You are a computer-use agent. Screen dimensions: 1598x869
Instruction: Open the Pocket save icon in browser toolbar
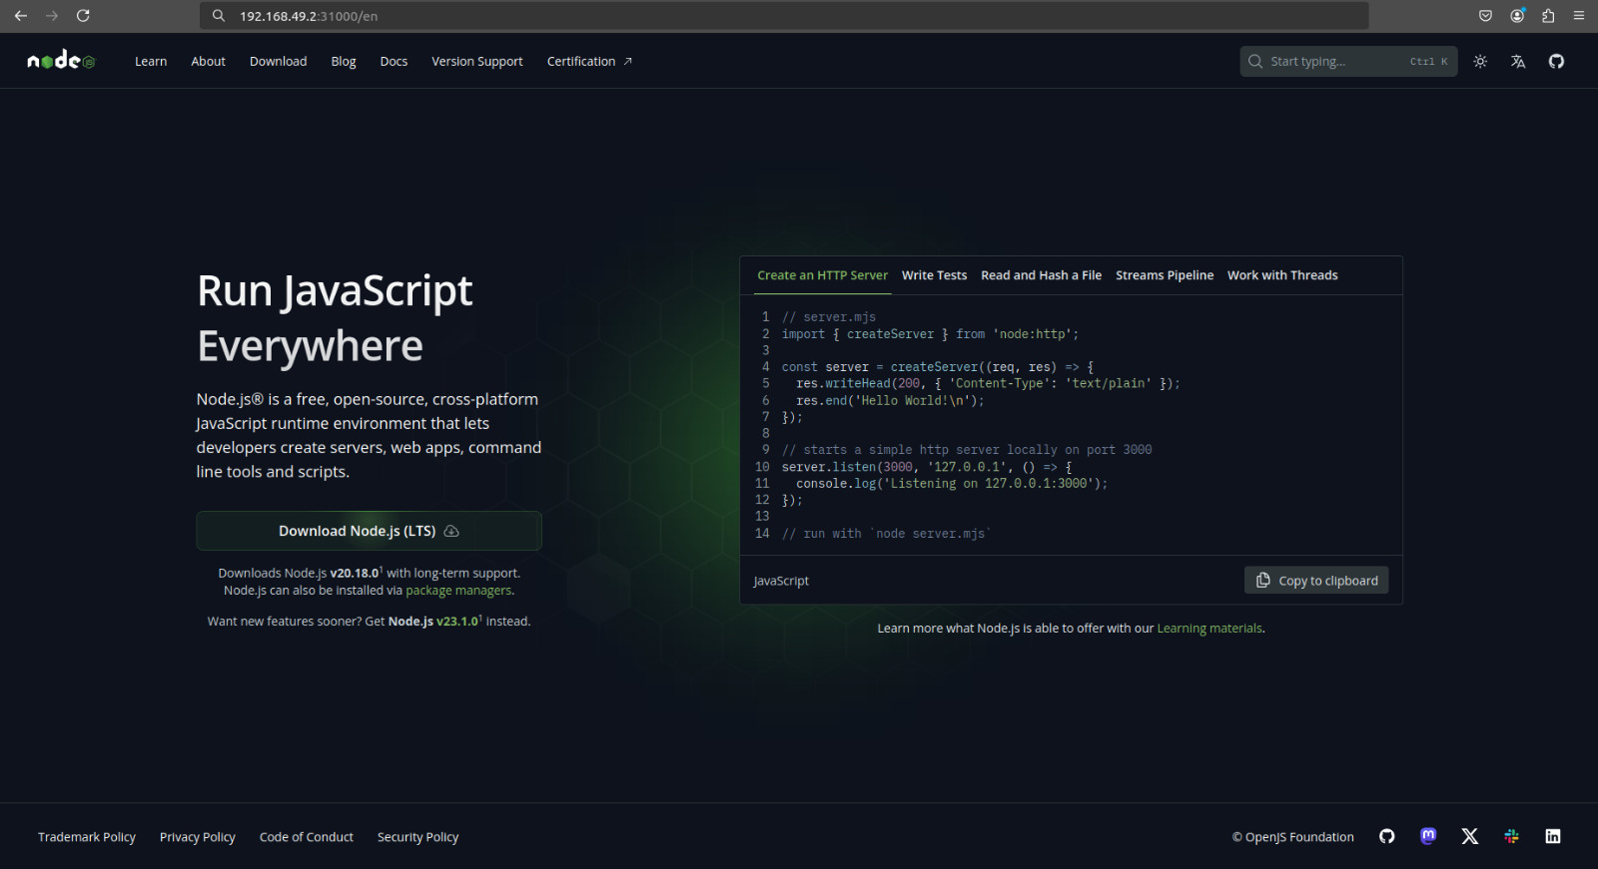(1485, 16)
